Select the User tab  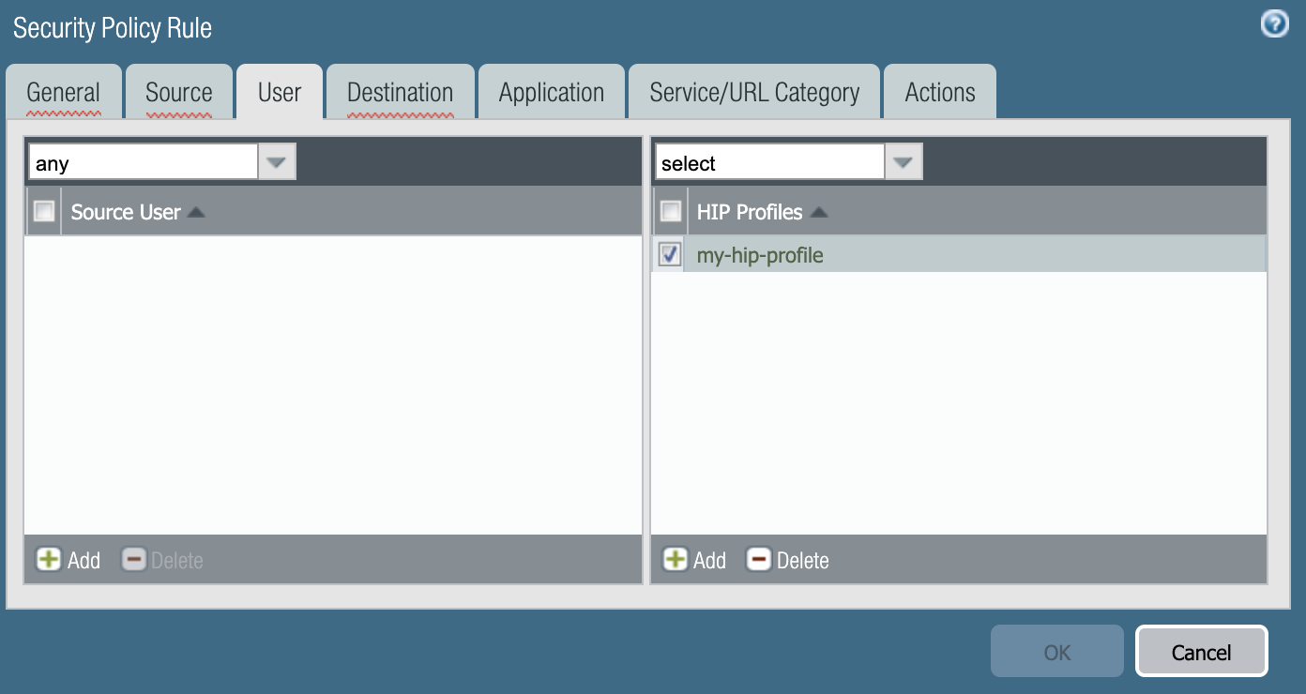pyautogui.click(x=280, y=92)
